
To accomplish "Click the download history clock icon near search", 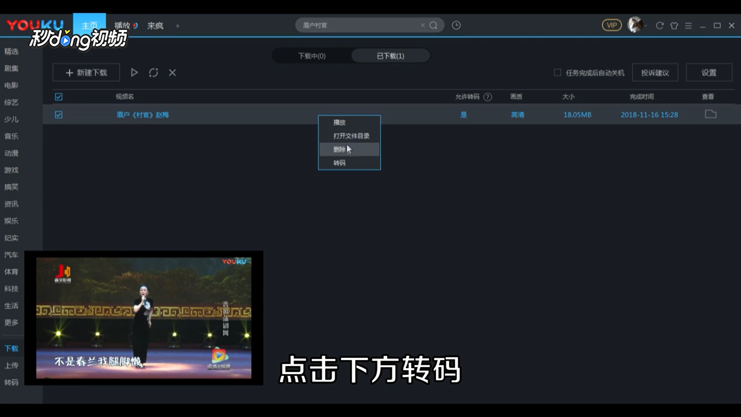I will pos(456,25).
